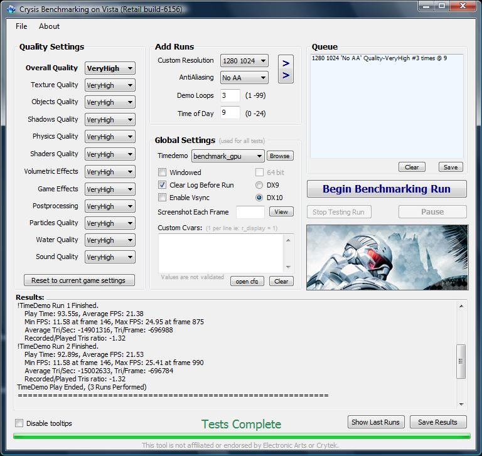Viewport: 482px width, 456px height.
Task: Close the Crysis Benchmarking window
Action: pos(463,6)
